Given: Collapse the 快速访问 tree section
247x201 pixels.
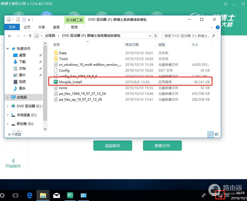Looking at the screenshot, I should 7,48.
